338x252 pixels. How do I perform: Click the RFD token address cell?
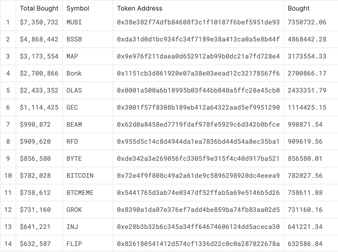[198, 142]
